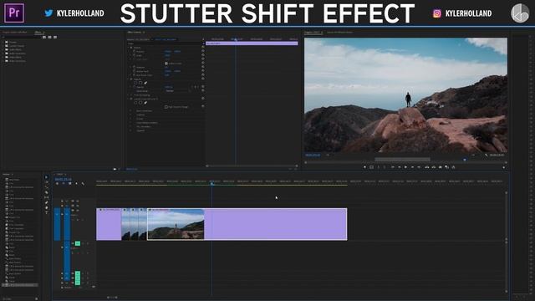Toggle Linked Selection in the timeline header
535x301 pixels.
(70, 184)
